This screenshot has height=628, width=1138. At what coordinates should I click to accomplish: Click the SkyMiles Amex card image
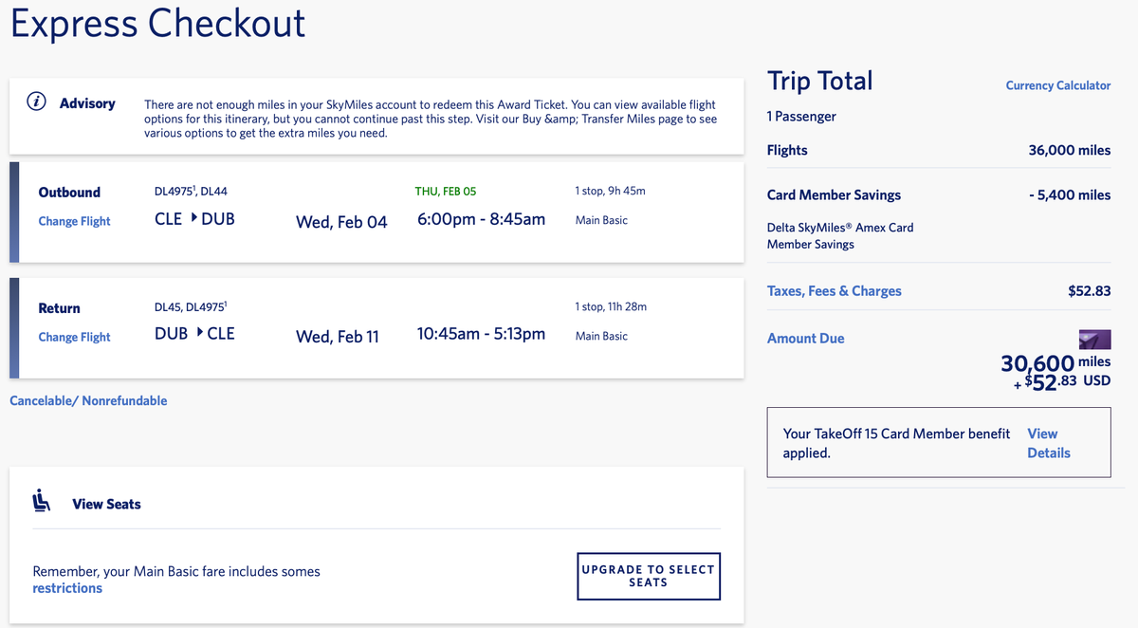click(1094, 339)
